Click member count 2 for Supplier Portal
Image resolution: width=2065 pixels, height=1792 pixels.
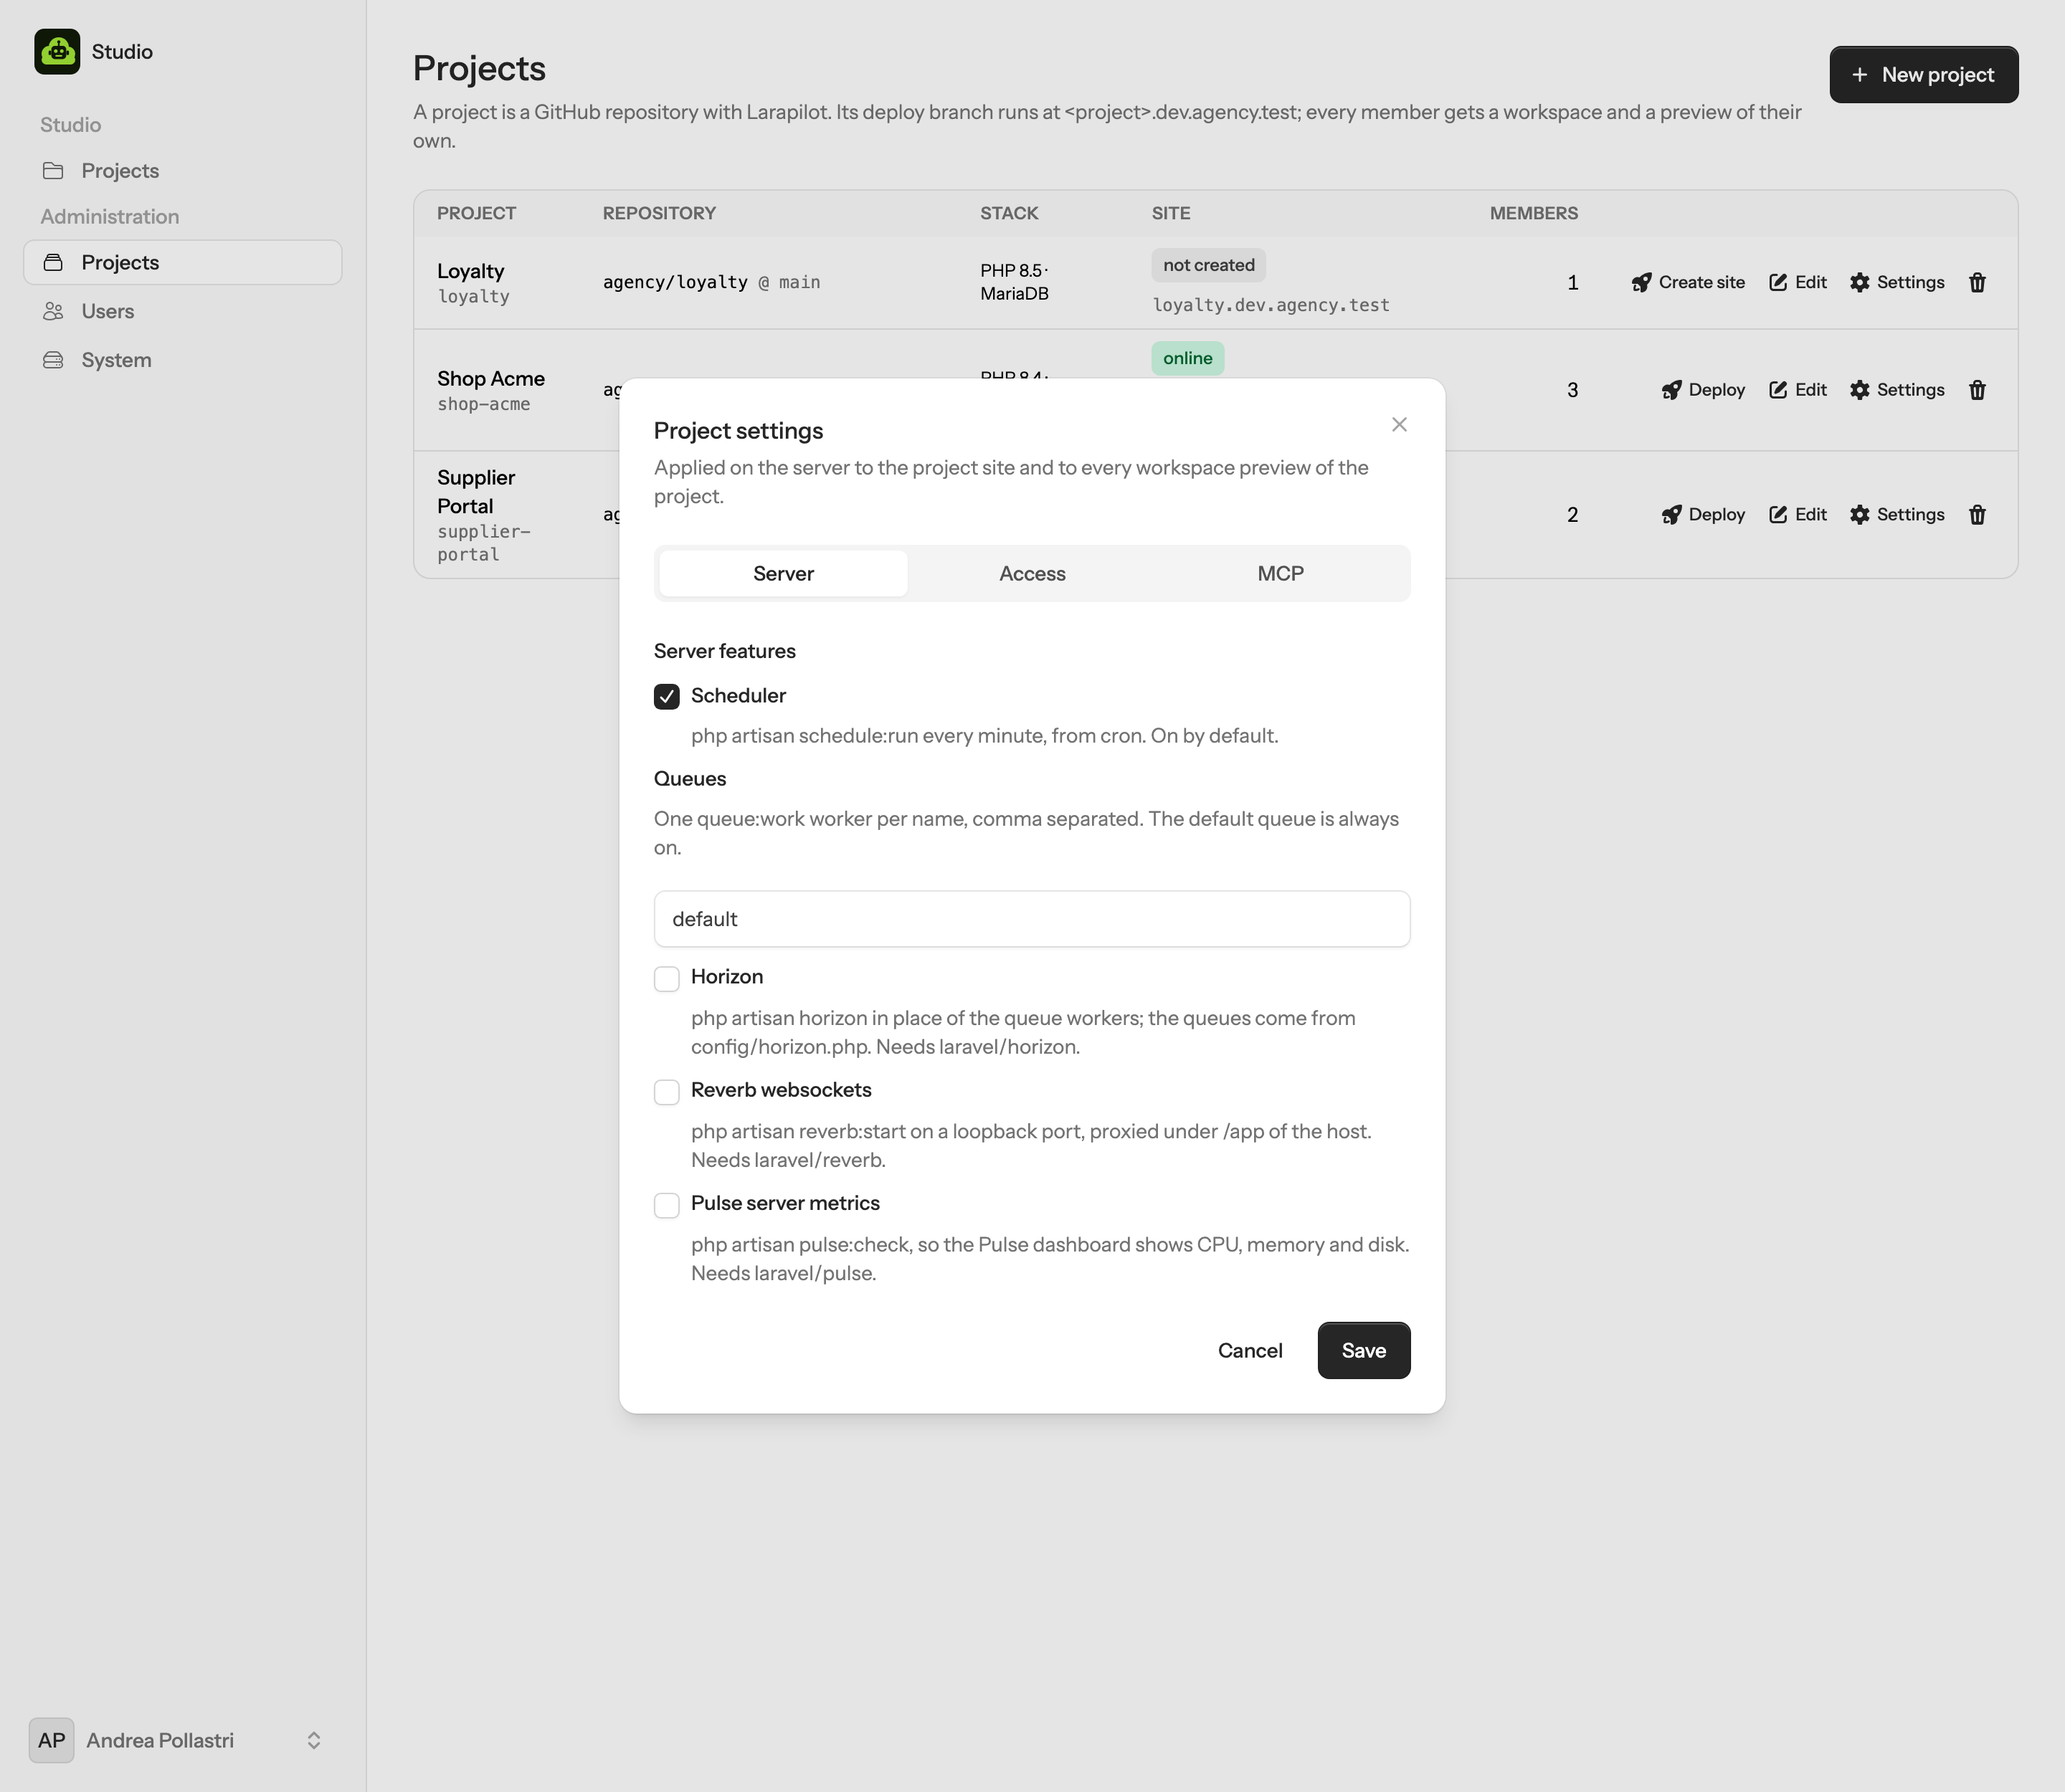point(1572,515)
